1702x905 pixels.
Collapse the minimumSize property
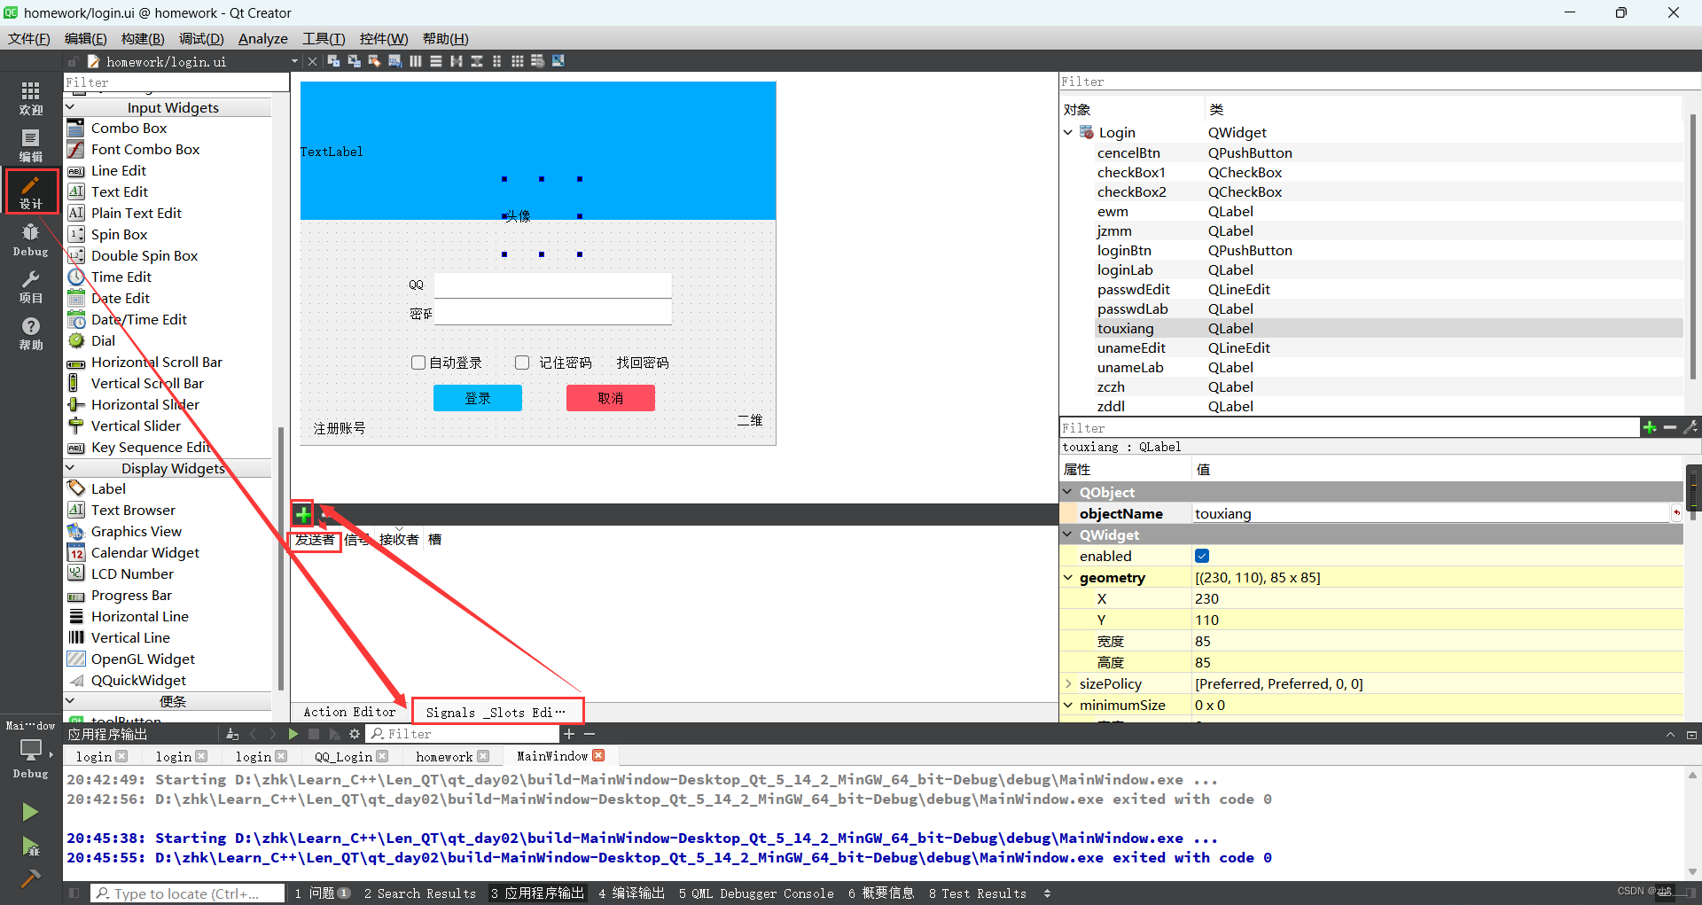click(1067, 705)
